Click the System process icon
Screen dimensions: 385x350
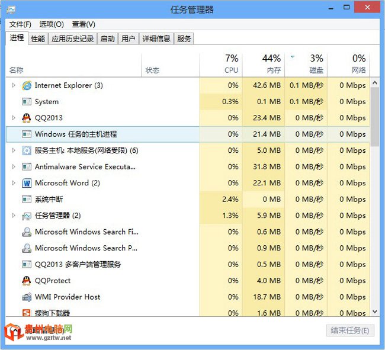(x=27, y=102)
